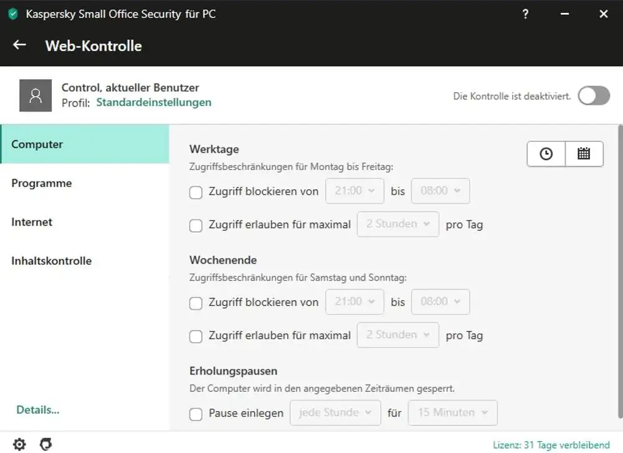Open the support icon next to the gear
The width and height of the screenshot is (623, 453).
[45, 444]
